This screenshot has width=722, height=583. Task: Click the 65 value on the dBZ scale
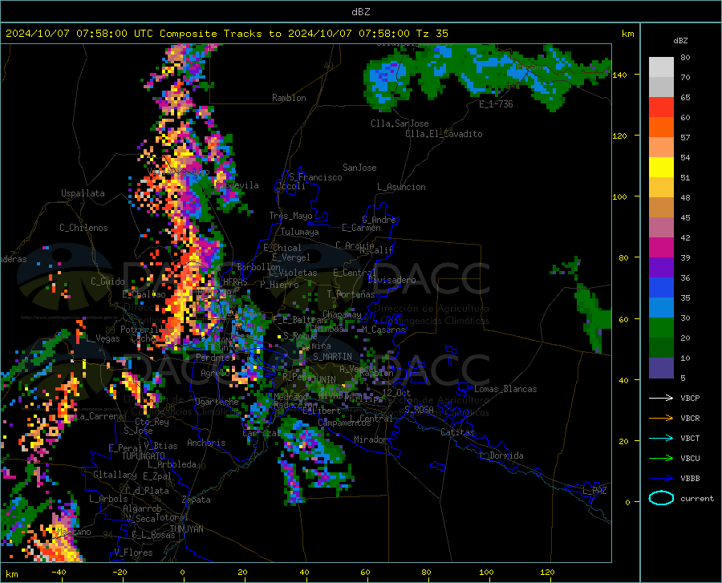(x=685, y=98)
